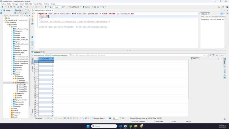Click the new connection icon in toolbar

[x=3, y=7]
